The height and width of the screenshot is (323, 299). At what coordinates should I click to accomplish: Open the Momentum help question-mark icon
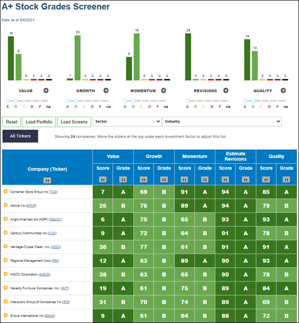(x=163, y=91)
